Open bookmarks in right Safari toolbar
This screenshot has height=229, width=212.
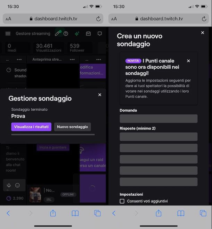point(181,213)
